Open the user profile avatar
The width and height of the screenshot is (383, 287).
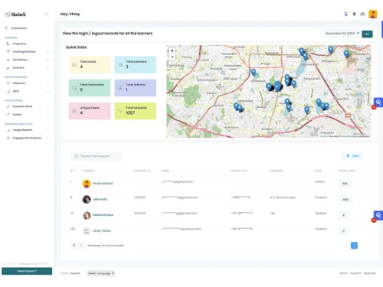(x=373, y=14)
